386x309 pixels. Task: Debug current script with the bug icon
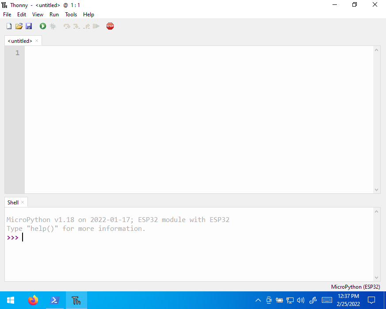pos(53,26)
